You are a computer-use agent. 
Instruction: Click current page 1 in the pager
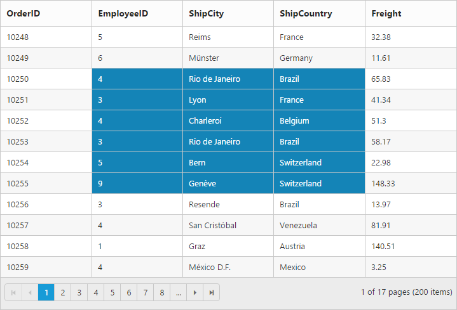[46, 292]
